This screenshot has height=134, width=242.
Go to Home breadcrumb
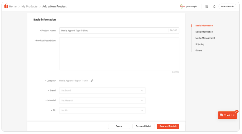pos(13,7)
